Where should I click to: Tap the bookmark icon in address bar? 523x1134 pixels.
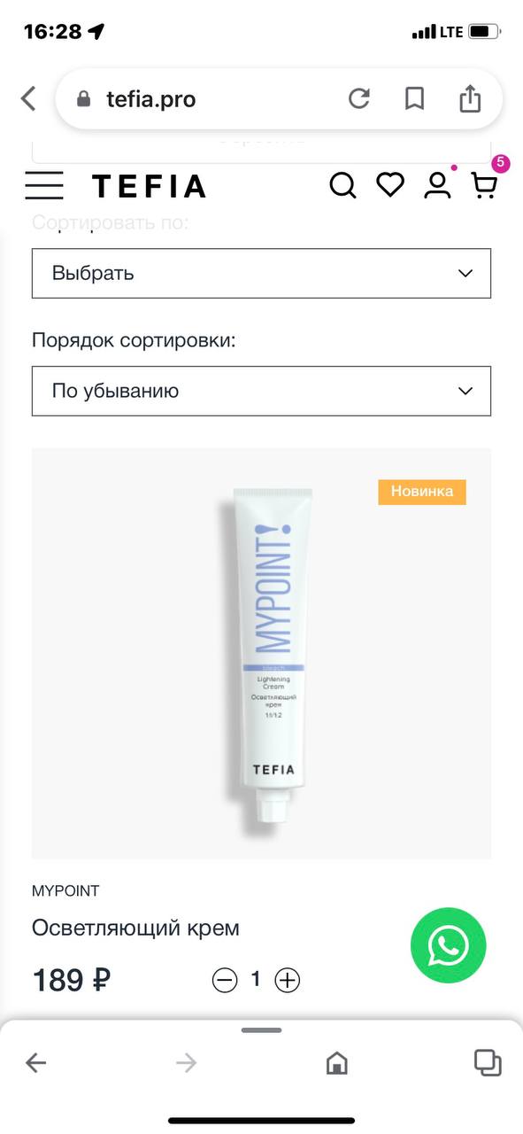click(x=414, y=98)
